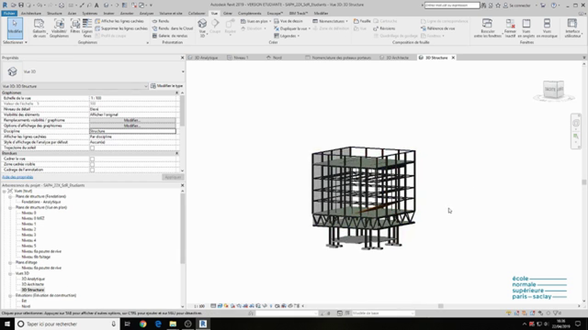The image size is (588, 330).
Task: Collapse the Vues 3D tree node
Action: (11, 274)
